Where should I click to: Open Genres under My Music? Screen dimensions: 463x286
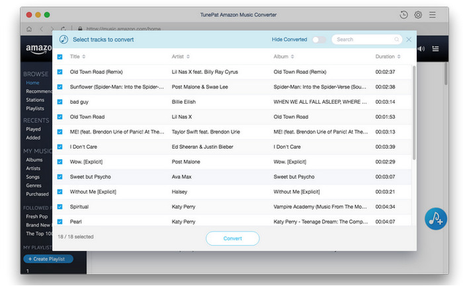tap(34, 186)
